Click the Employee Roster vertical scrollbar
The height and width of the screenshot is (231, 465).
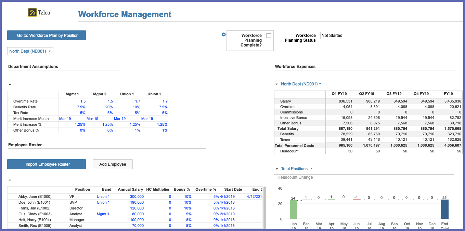point(264,208)
